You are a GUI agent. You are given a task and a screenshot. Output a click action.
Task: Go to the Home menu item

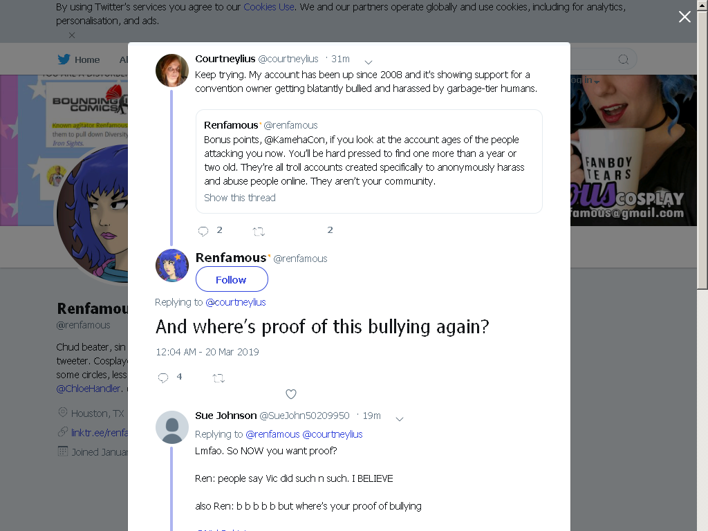[87, 59]
